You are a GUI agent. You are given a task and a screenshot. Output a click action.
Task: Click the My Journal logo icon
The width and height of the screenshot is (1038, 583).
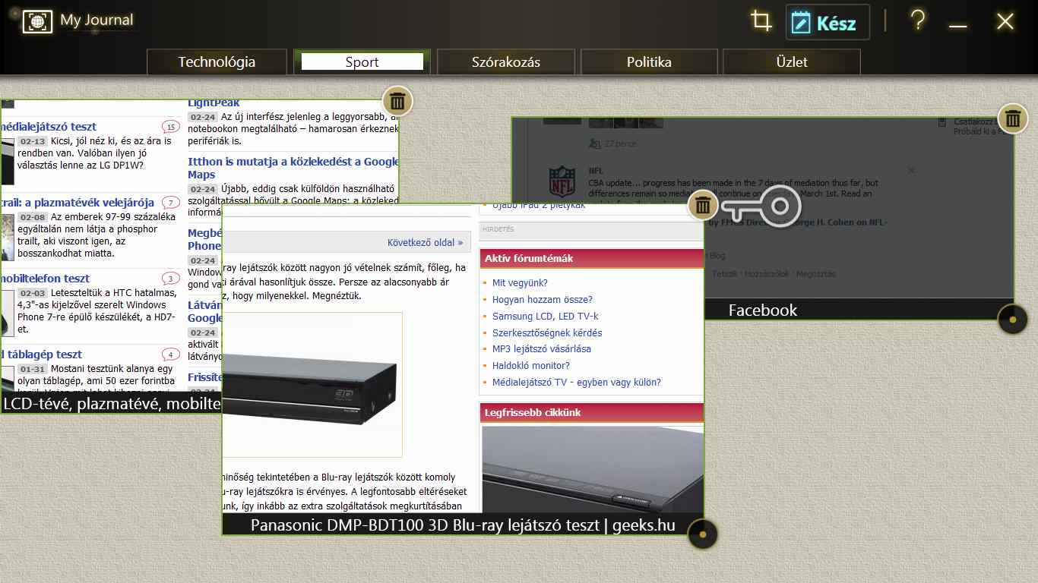click(37, 21)
